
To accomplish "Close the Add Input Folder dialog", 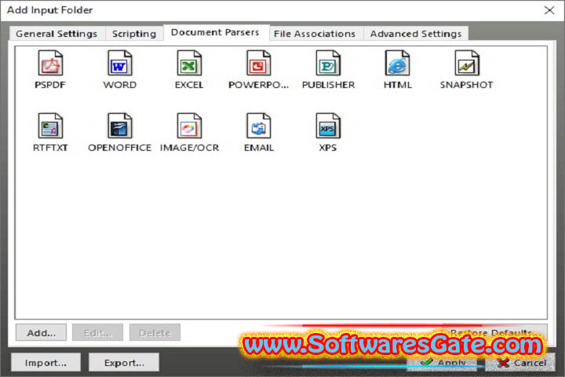I will pos(549,10).
